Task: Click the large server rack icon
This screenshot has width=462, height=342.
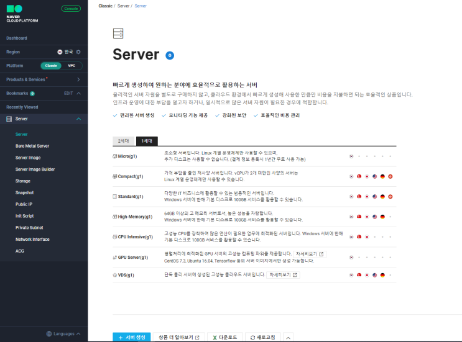Action: pos(118,34)
